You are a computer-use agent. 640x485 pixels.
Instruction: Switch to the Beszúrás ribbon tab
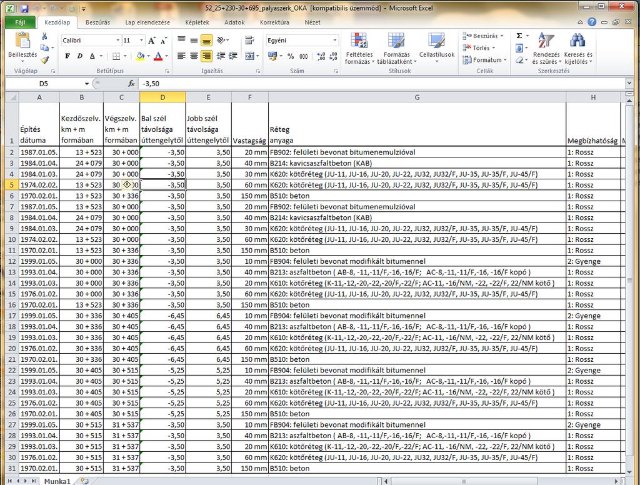(x=97, y=22)
